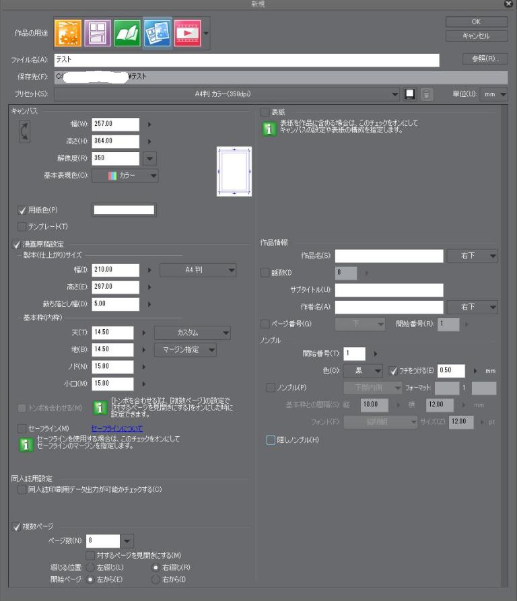Viewport: 517px width, 601px height.
Task: Open the ノンブル 色 黒 dropdown
Action: (x=363, y=371)
